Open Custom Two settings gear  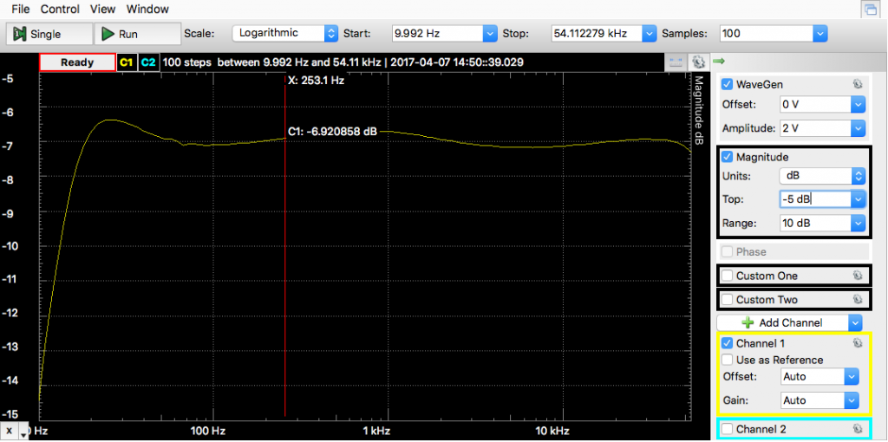click(x=858, y=299)
